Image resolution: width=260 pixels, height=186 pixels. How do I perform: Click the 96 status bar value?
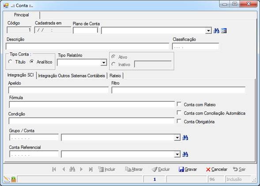click(212, 179)
